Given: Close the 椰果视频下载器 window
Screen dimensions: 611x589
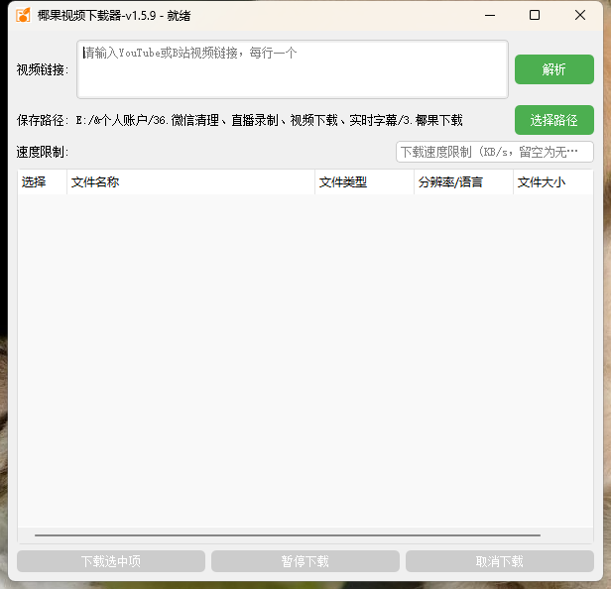Looking at the screenshot, I should pos(580,15).
